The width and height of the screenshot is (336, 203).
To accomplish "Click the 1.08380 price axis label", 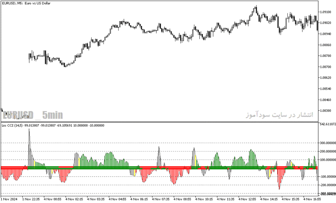I will (325, 110).
